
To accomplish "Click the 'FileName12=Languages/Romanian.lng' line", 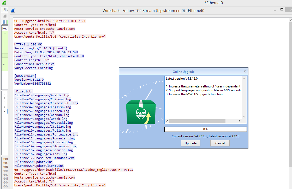I will (45, 138).
